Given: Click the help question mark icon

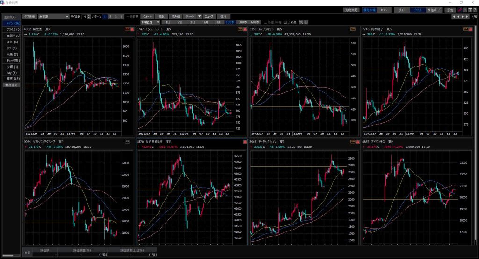Looking at the screenshot, I should coord(475,10).
